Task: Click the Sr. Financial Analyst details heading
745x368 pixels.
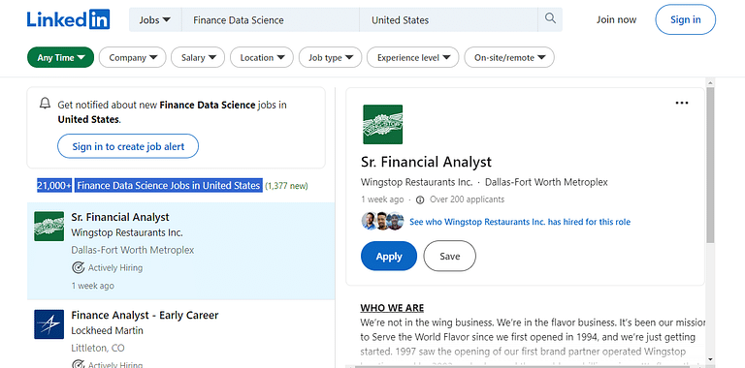Action: pyautogui.click(x=426, y=162)
